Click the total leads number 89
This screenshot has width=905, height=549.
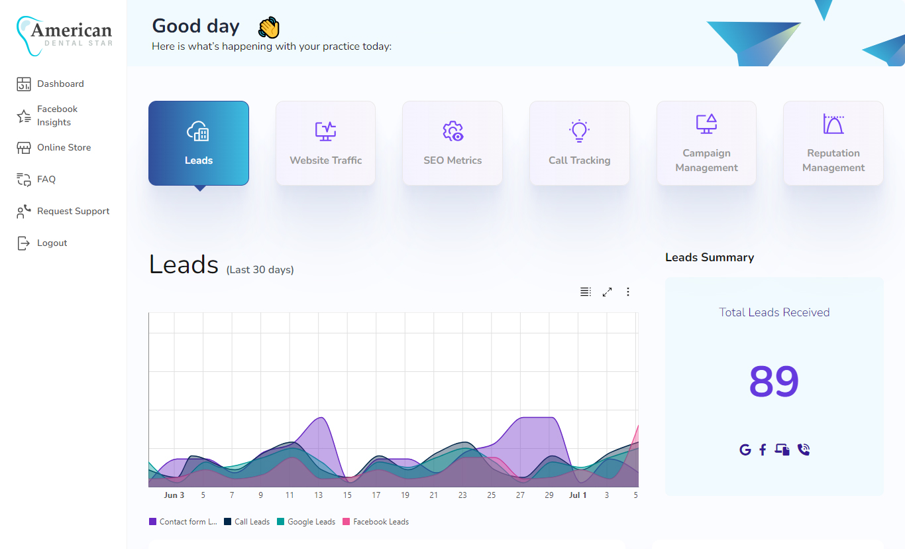pyautogui.click(x=774, y=381)
